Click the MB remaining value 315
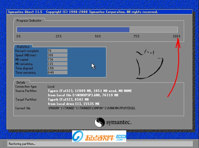The image size is (199, 148). coord(58,64)
